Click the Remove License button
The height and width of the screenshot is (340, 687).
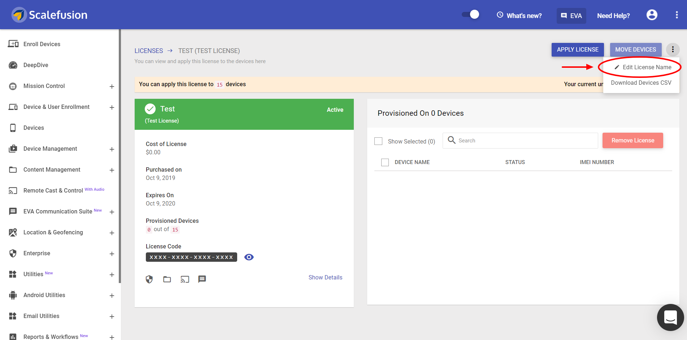[x=633, y=141]
